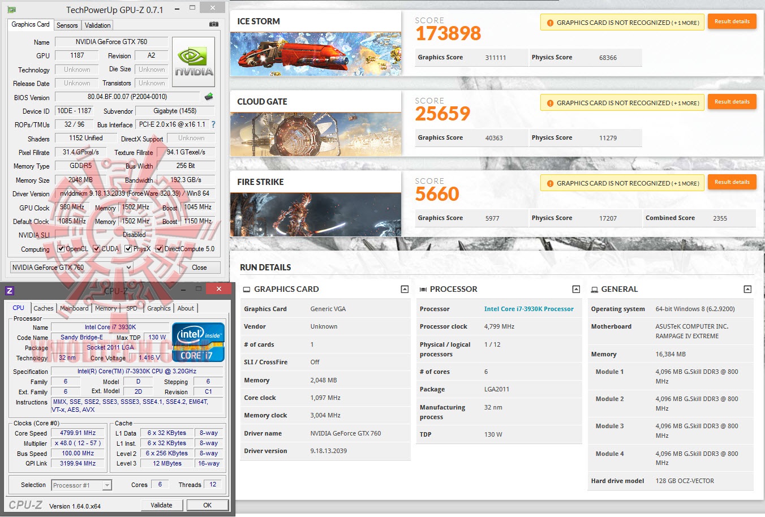Click the Core Speed value 4799.91 MHz
Image resolution: width=765 pixels, height=517 pixels.
(x=79, y=433)
